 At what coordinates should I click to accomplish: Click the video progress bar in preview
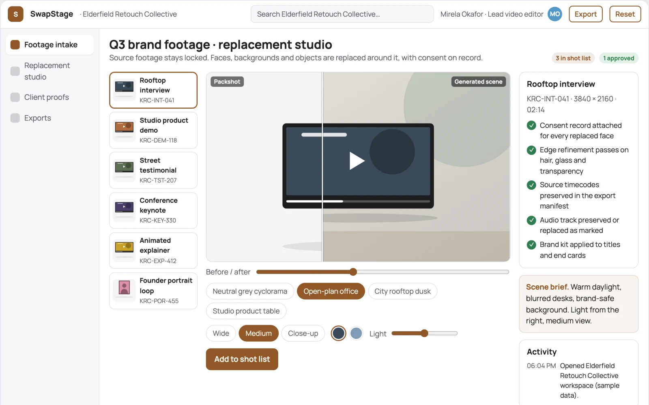click(x=358, y=201)
